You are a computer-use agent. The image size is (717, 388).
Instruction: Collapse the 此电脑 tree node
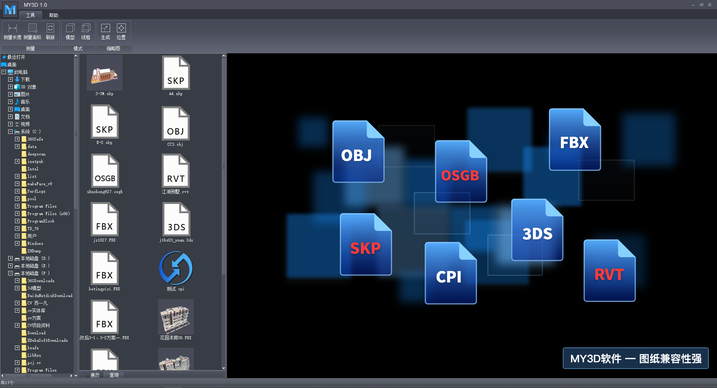[x=4, y=72]
